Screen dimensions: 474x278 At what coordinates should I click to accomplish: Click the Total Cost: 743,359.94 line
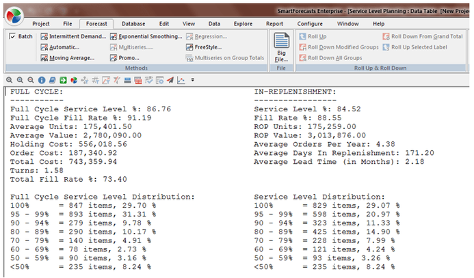click(64, 162)
